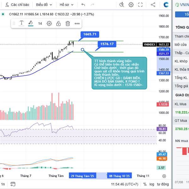This screenshot has width=189, height=189.
Task: Click the 2.57 histogram value label
Action: (161, 168)
